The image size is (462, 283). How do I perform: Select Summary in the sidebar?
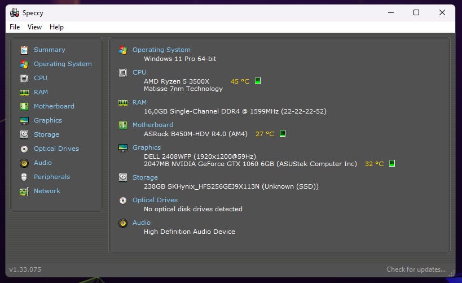pyautogui.click(x=50, y=50)
